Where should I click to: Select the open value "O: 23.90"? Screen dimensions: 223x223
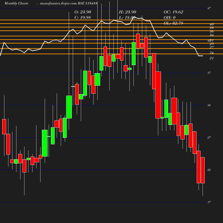(83, 12)
